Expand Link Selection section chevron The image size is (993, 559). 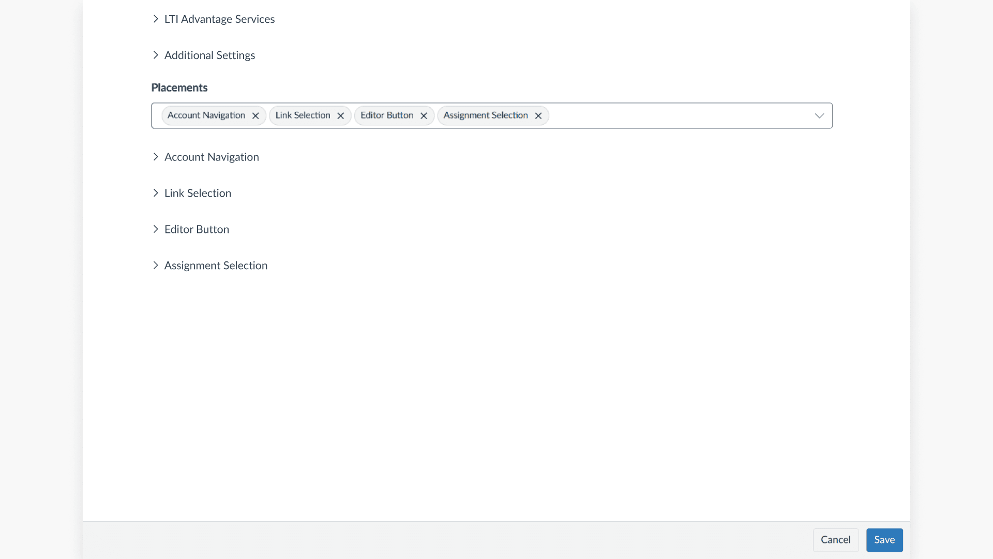click(156, 193)
